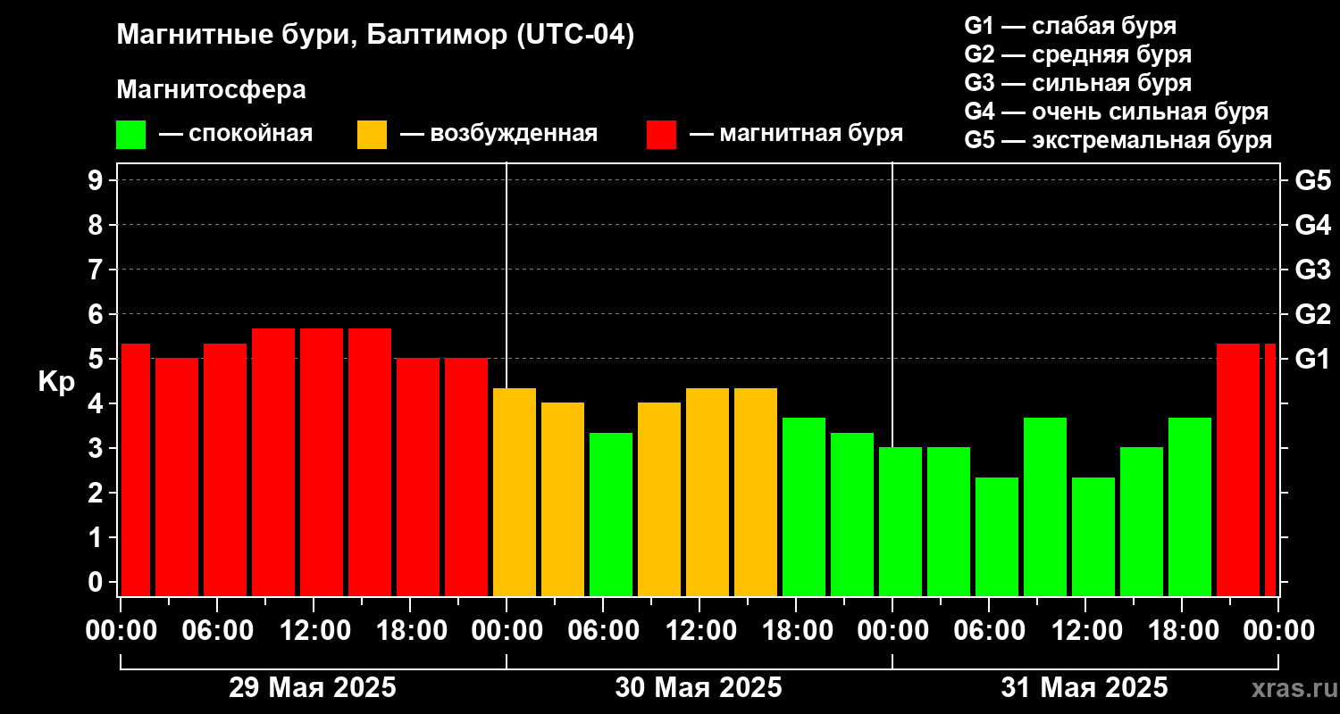Click the '00:00' label between 29 and 30 Мая

tap(507, 631)
